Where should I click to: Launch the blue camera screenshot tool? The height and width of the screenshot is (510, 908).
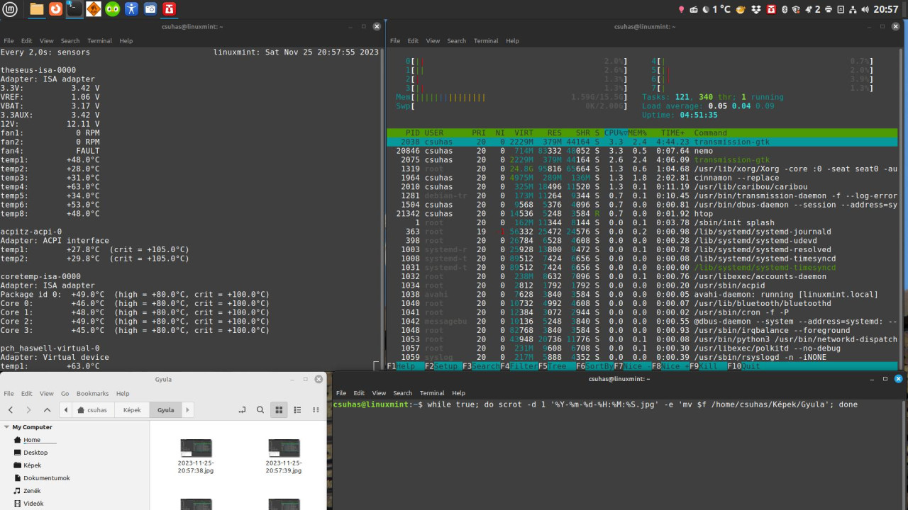(150, 9)
